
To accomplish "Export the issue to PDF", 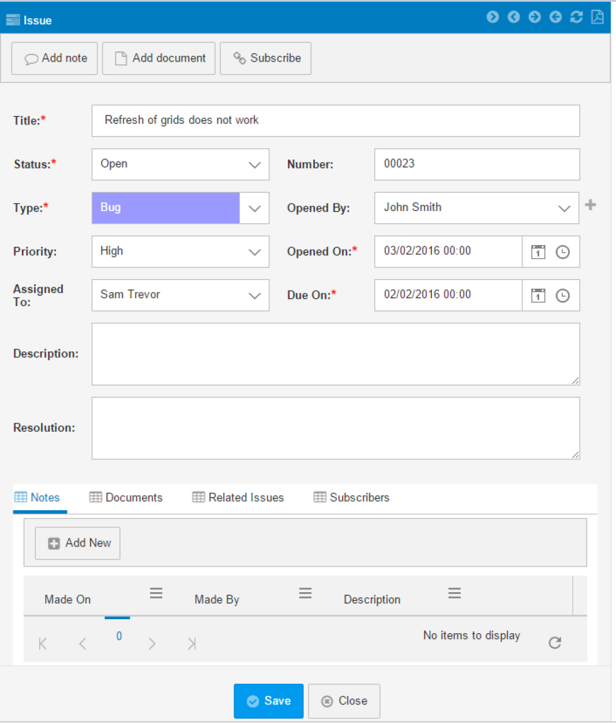I will (x=597, y=17).
